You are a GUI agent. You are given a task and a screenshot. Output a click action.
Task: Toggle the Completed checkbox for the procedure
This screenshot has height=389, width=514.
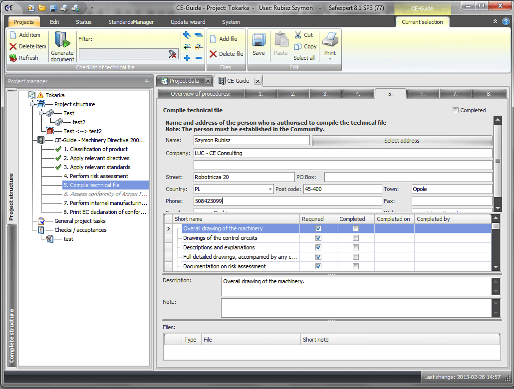coord(455,110)
